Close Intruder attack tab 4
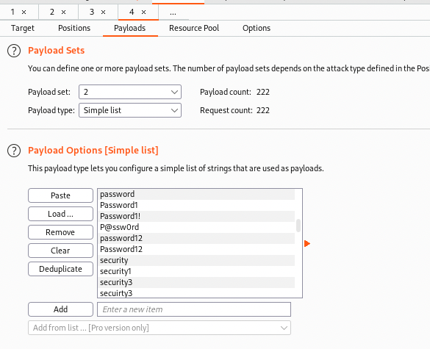The image size is (430, 349). pyautogui.click(x=143, y=12)
